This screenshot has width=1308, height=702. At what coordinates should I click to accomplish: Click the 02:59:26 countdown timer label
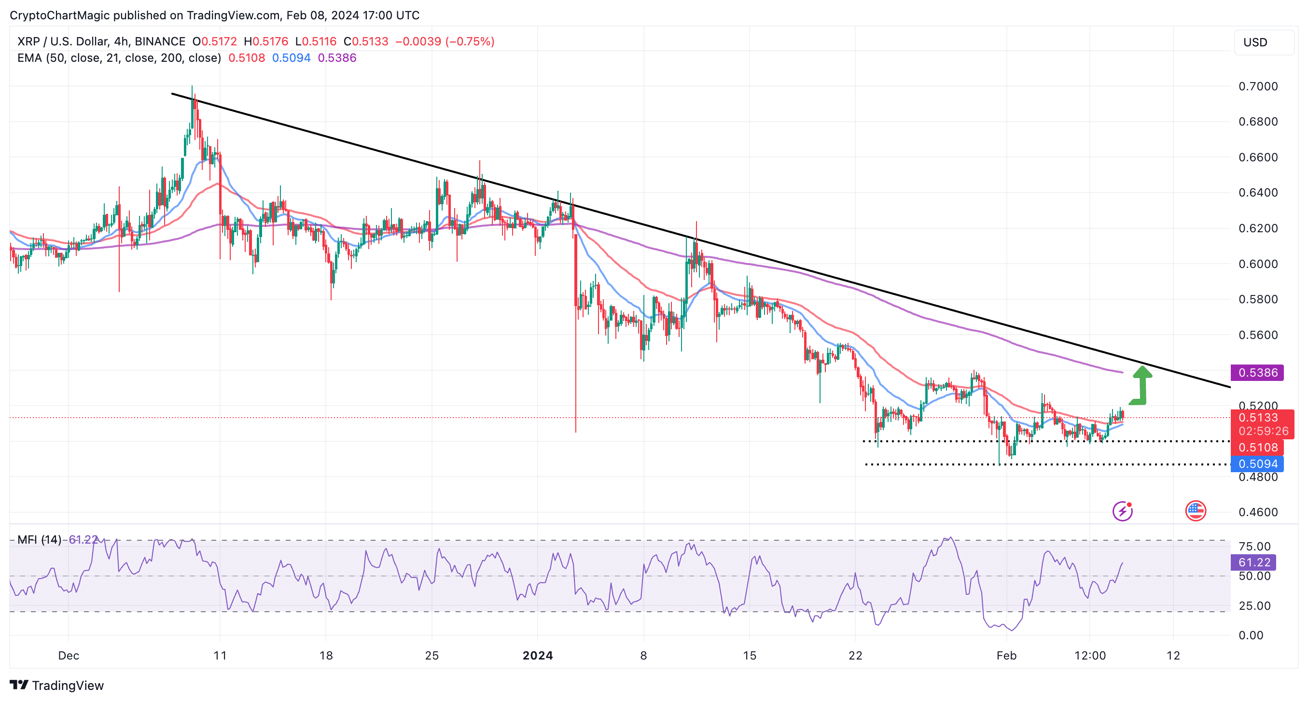click(x=1263, y=431)
